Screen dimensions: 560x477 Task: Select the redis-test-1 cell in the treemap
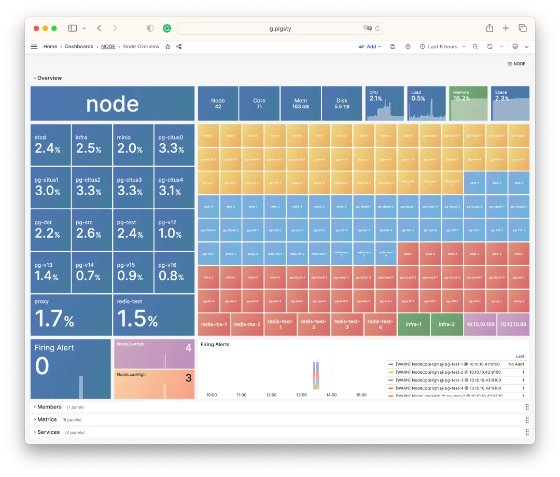tap(280, 324)
